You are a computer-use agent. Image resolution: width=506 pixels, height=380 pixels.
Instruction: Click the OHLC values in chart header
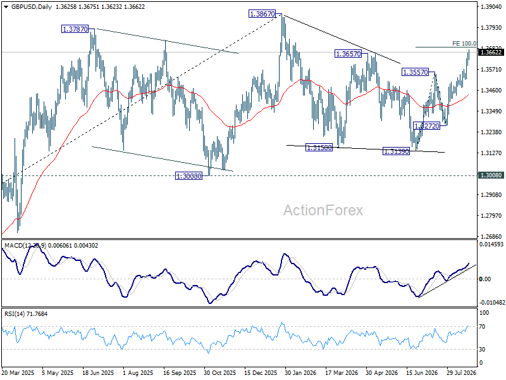(x=100, y=7)
